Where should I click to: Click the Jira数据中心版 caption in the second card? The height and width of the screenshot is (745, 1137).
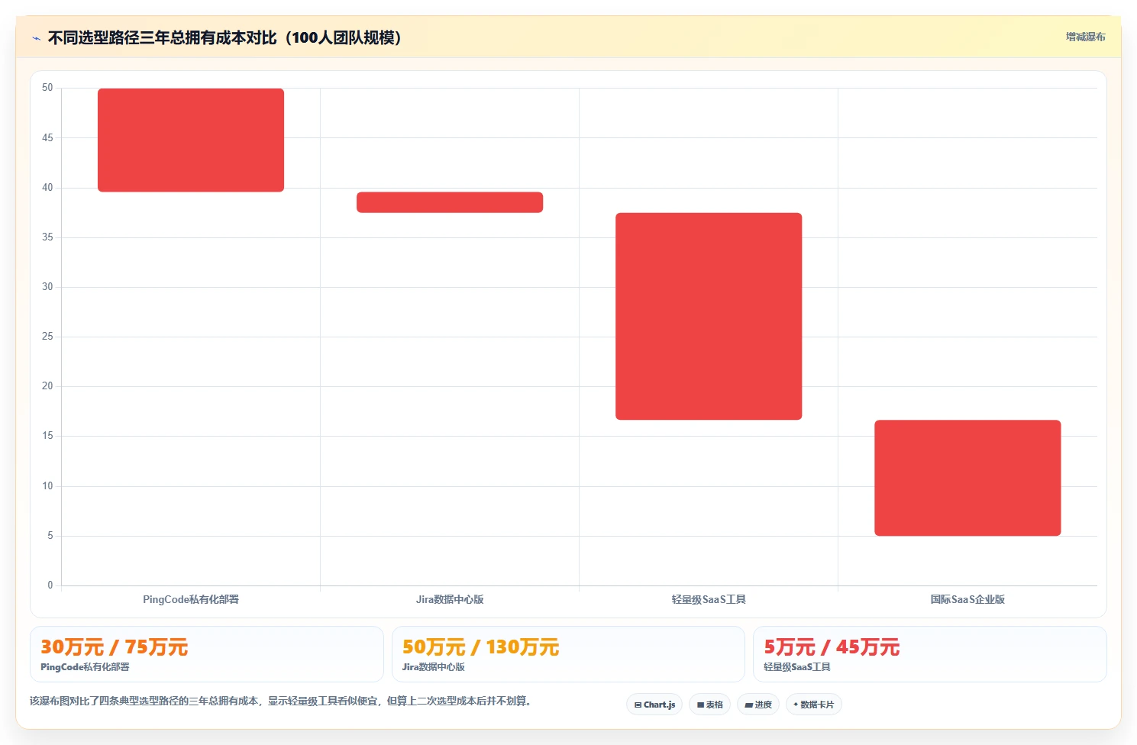[434, 667]
